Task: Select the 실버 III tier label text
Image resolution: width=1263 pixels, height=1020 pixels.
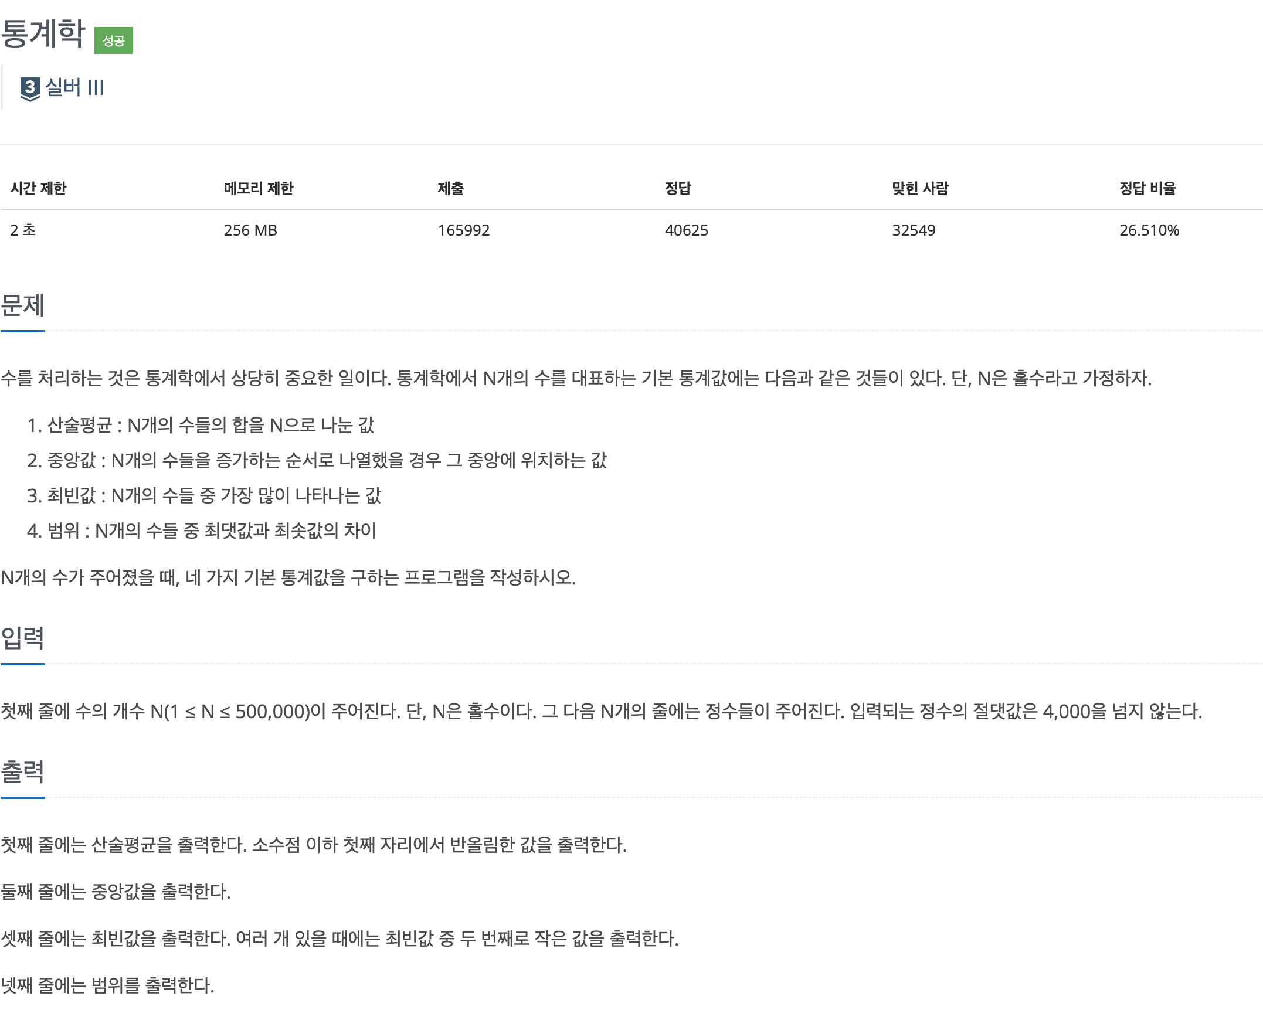Action: 73,88
